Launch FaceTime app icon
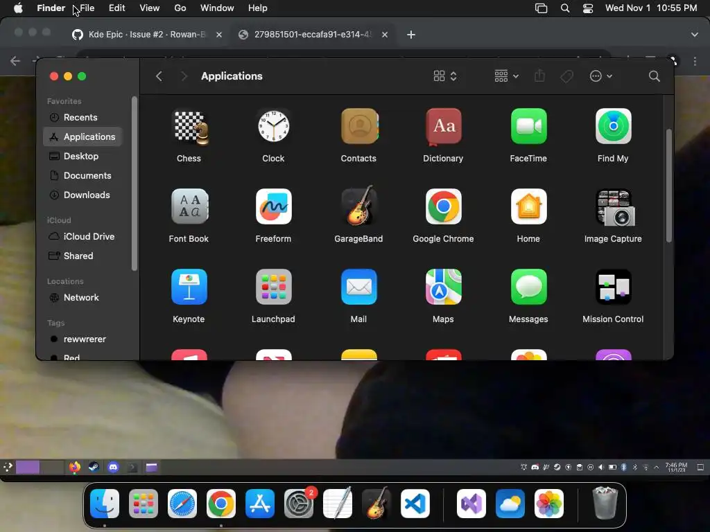 (528, 126)
